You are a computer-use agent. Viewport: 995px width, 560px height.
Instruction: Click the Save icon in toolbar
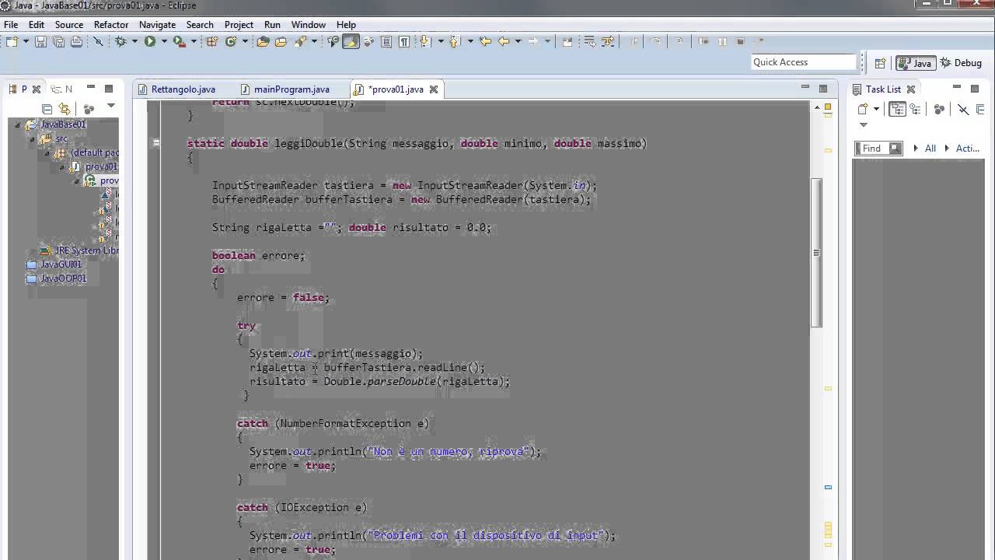tap(40, 41)
